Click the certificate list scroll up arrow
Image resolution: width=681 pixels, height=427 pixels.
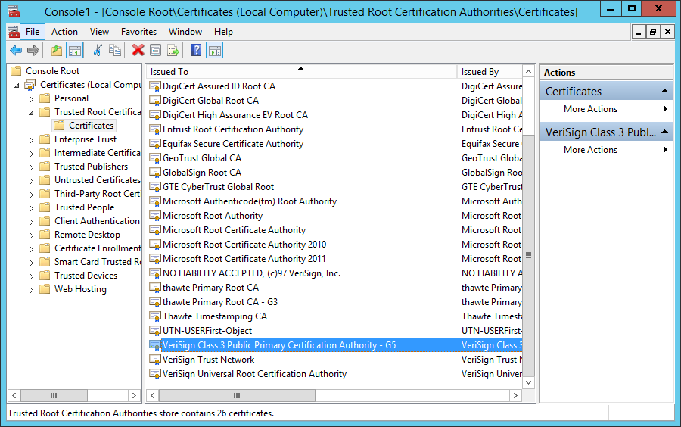click(x=529, y=72)
